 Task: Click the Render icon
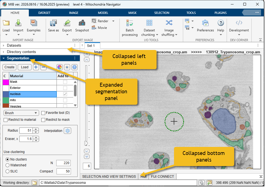(94, 21)
